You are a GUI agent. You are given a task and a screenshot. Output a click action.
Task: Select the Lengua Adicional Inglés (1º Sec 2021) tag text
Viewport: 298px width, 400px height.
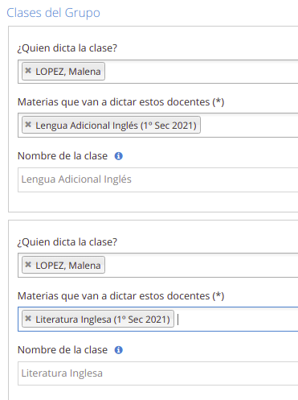[116, 126]
